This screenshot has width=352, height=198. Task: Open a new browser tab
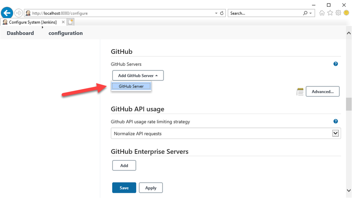(x=71, y=22)
